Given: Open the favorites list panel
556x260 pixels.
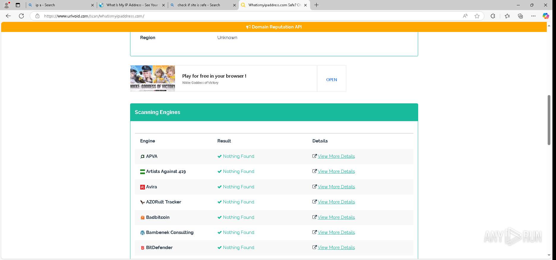Looking at the screenshot, I should (507, 16).
